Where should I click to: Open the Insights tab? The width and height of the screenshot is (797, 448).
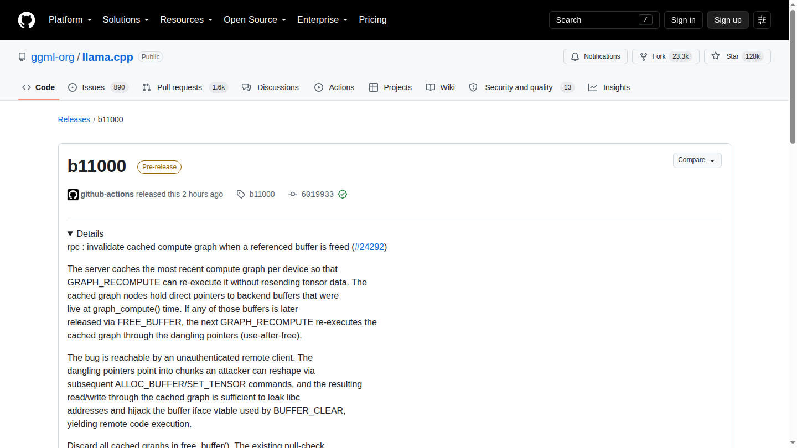click(x=609, y=87)
